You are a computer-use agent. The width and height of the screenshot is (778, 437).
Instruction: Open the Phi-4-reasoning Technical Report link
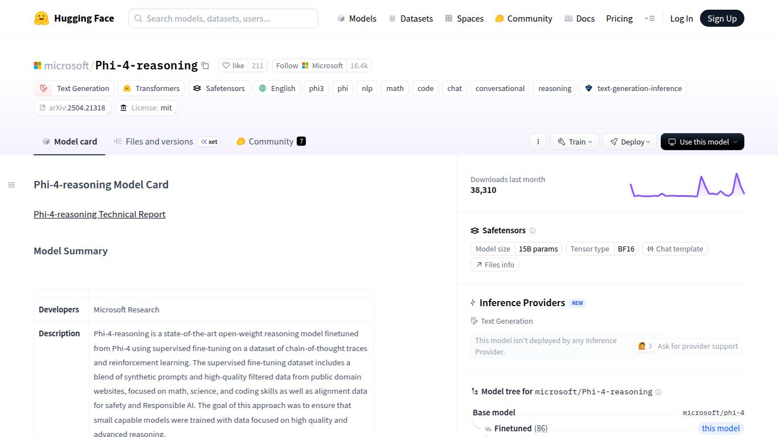click(x=100, y=215)
